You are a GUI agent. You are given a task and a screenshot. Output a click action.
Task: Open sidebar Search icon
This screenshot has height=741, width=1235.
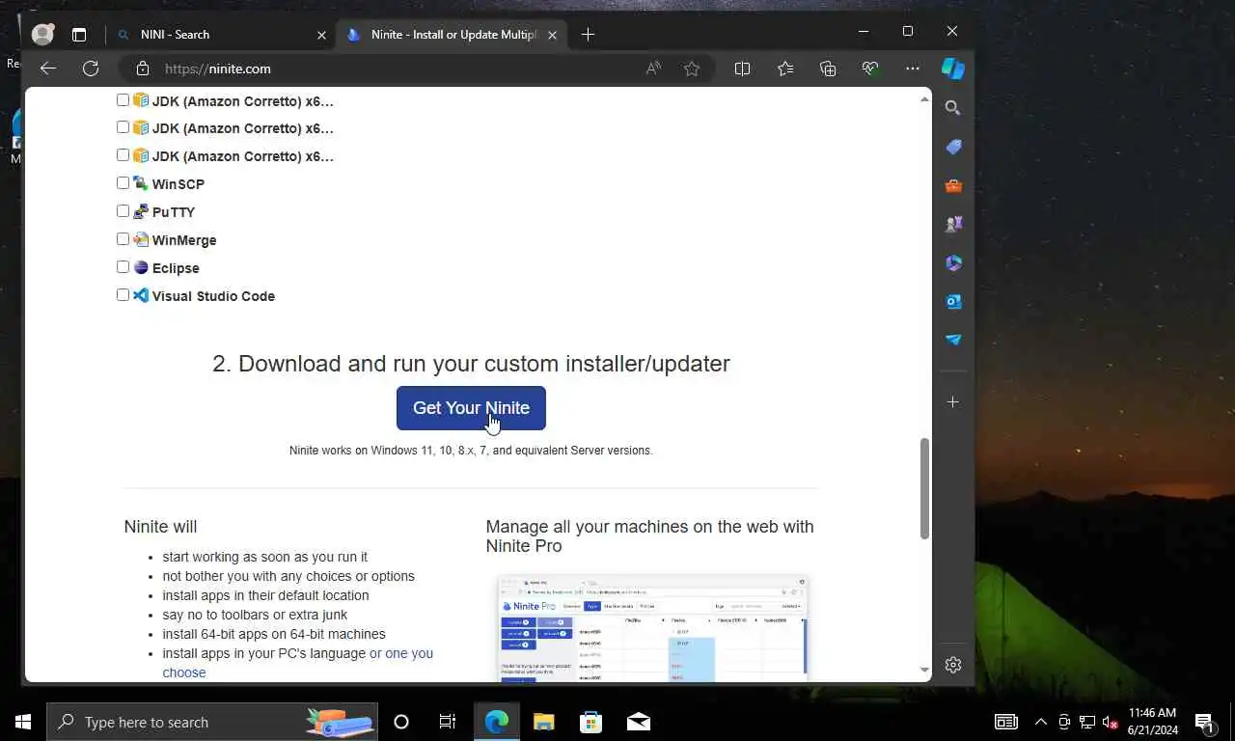click(953, 108)
